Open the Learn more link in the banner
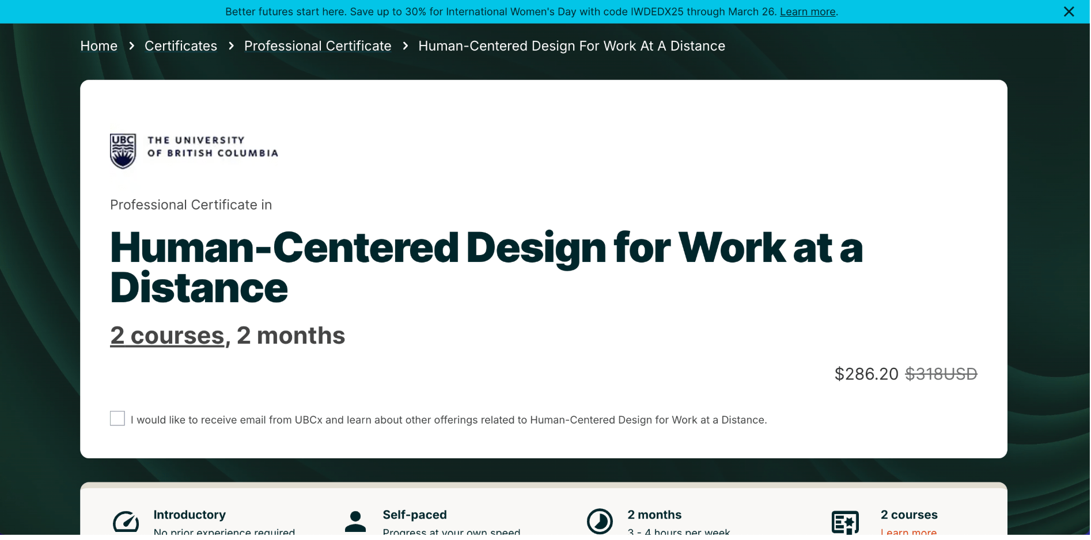The image size is (1091, 540). (x=808, y=12)
